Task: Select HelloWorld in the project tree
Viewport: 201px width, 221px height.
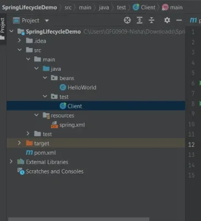Action: [82, 87]
